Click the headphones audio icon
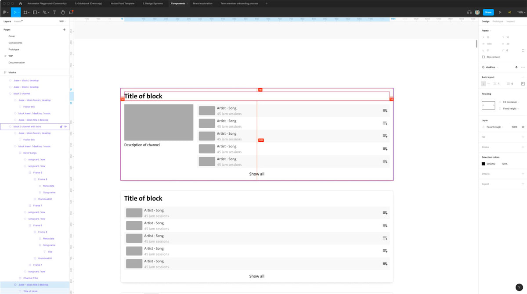527x294 pixels. click(469, 12)
